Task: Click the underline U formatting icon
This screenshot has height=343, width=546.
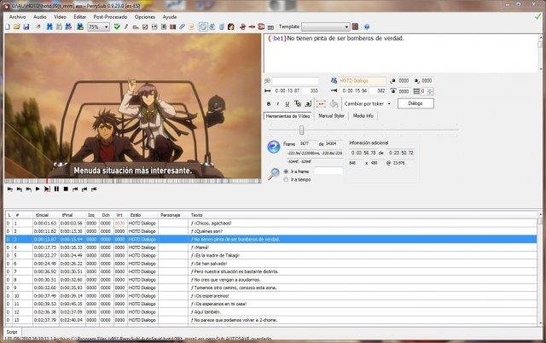Action: [x=288, y=104]
